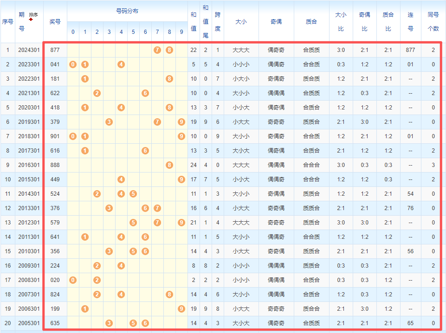Click the 奖号 column header
The width and height of the screenshot is (446, 333).
tap(55, 22)
